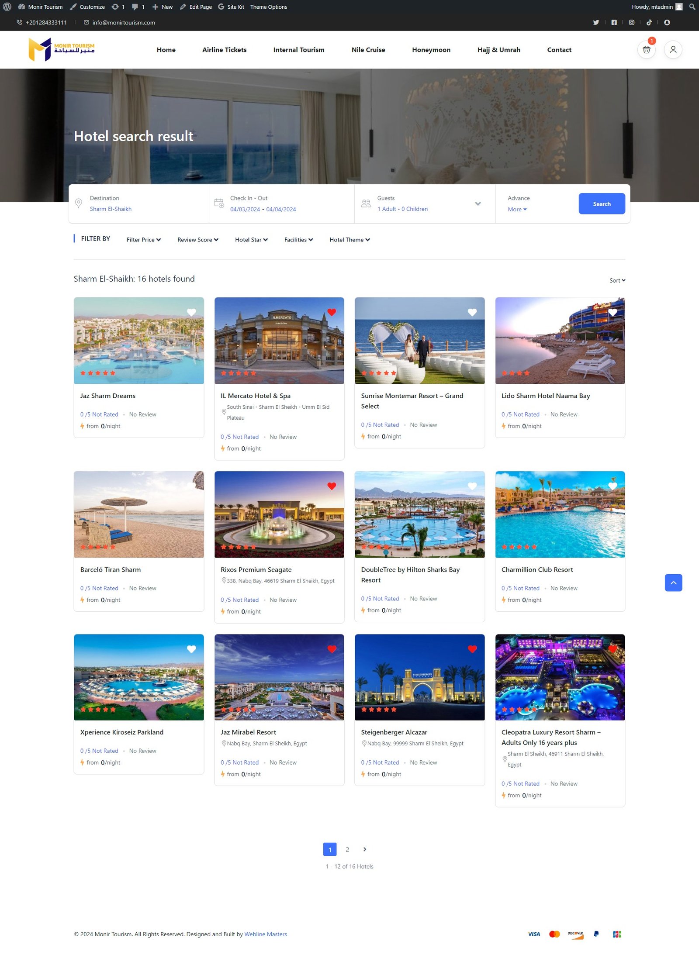Viewport: 699px width, 955px height.
Task: Open Internal Tourism menu item
Action: click(299, 50)
